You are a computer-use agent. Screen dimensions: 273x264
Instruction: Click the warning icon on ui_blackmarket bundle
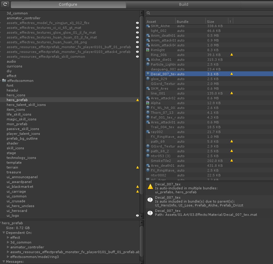click(x=137, y=187)
